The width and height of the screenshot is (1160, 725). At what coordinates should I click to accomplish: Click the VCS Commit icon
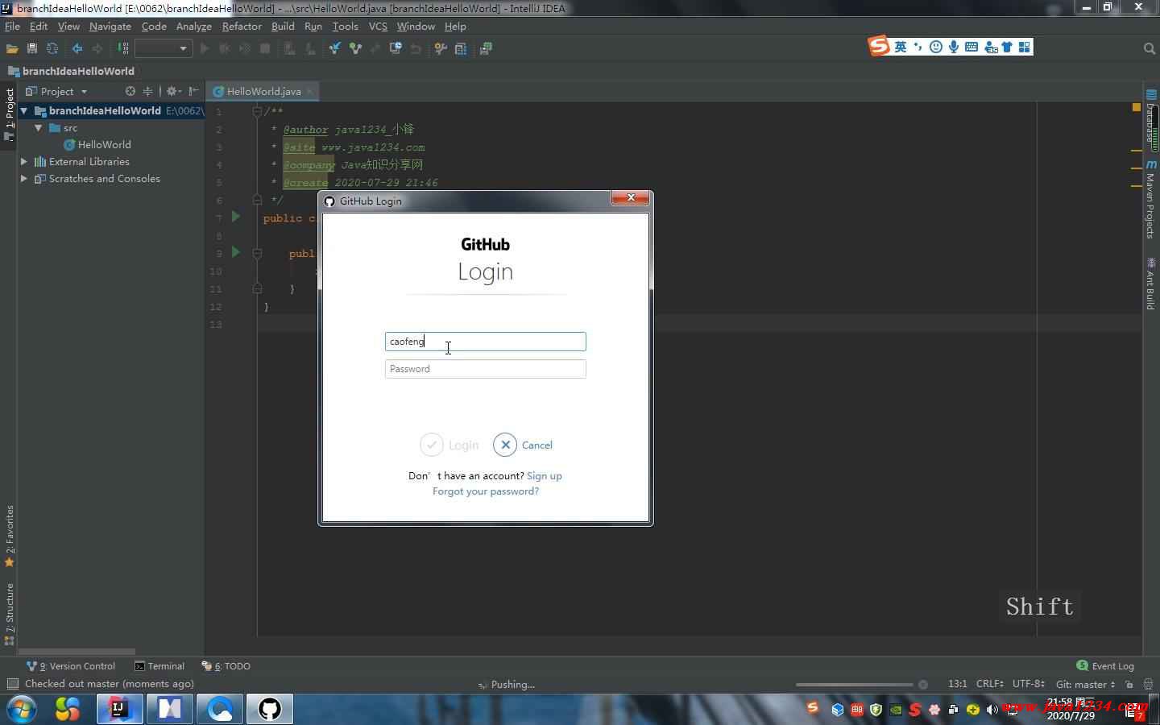click(x=355, y=48)
